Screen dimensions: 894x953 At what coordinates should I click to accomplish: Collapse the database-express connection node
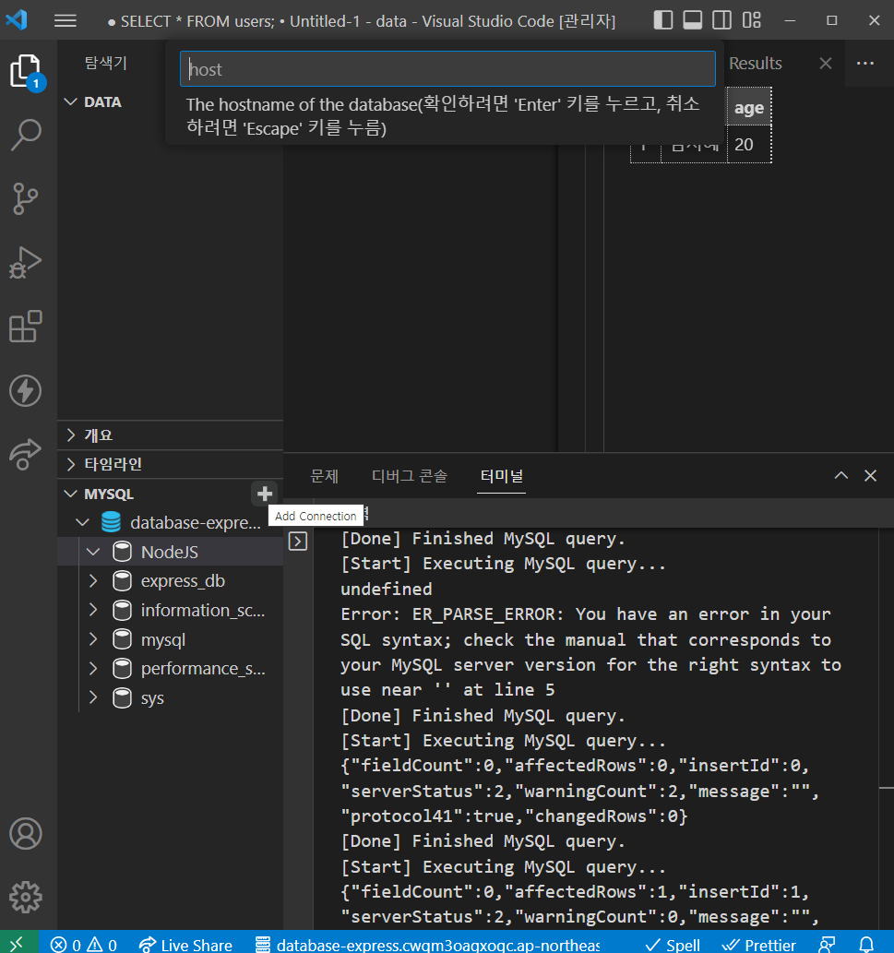(82, 522)
